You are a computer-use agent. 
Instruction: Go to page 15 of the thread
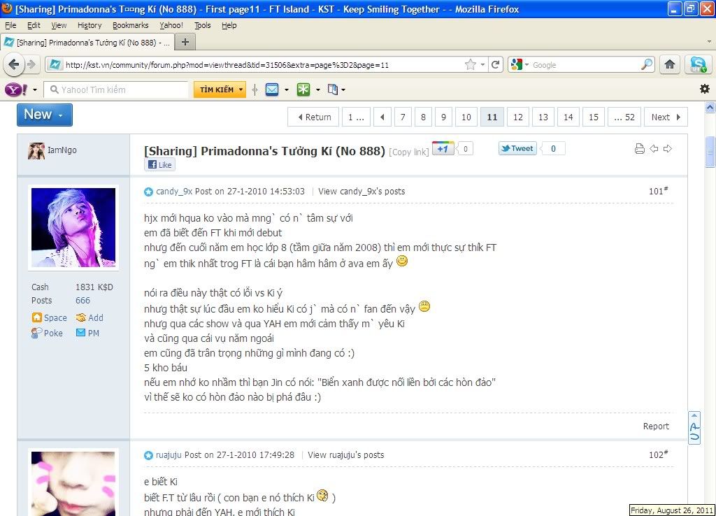(593, 117)
